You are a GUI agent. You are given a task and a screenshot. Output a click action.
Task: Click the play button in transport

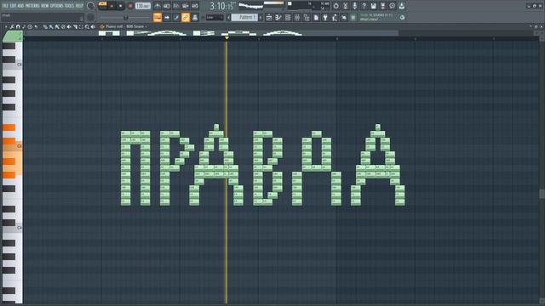(x=112, y=6)
